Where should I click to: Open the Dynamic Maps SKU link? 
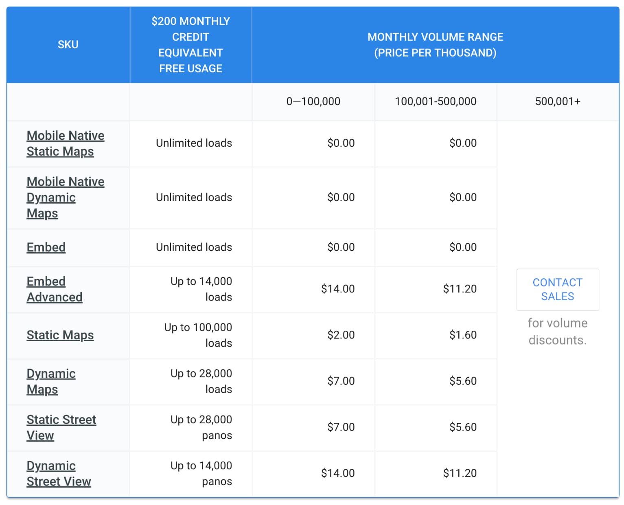[x=51, y=381]
